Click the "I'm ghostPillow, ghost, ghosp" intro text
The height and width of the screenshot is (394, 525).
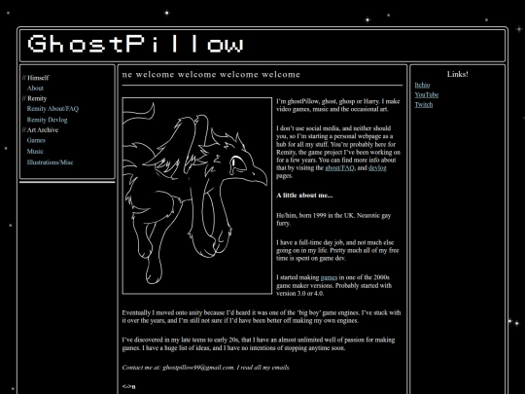point(337,105)
